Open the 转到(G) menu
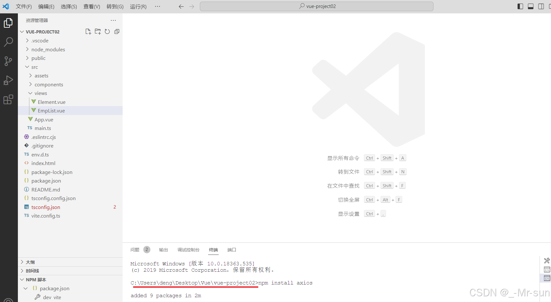Viewport: 551px width, 302px height. (115, 6)
